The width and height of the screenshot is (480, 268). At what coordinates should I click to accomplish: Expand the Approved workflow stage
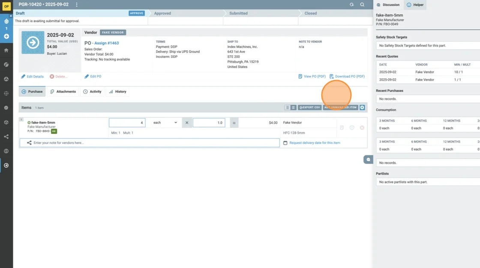[x=162, y=13]
